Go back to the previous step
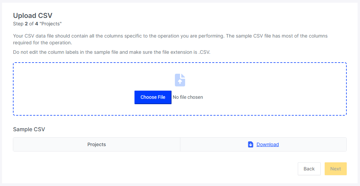Viewport: 360px width, 186px height. tap(309, 169)
